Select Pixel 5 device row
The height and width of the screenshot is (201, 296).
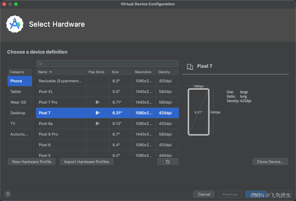[107, 155]
